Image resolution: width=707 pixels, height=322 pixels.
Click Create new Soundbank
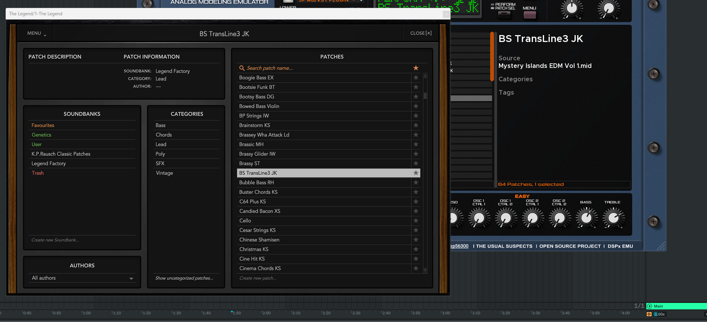(x=55, y=240)
